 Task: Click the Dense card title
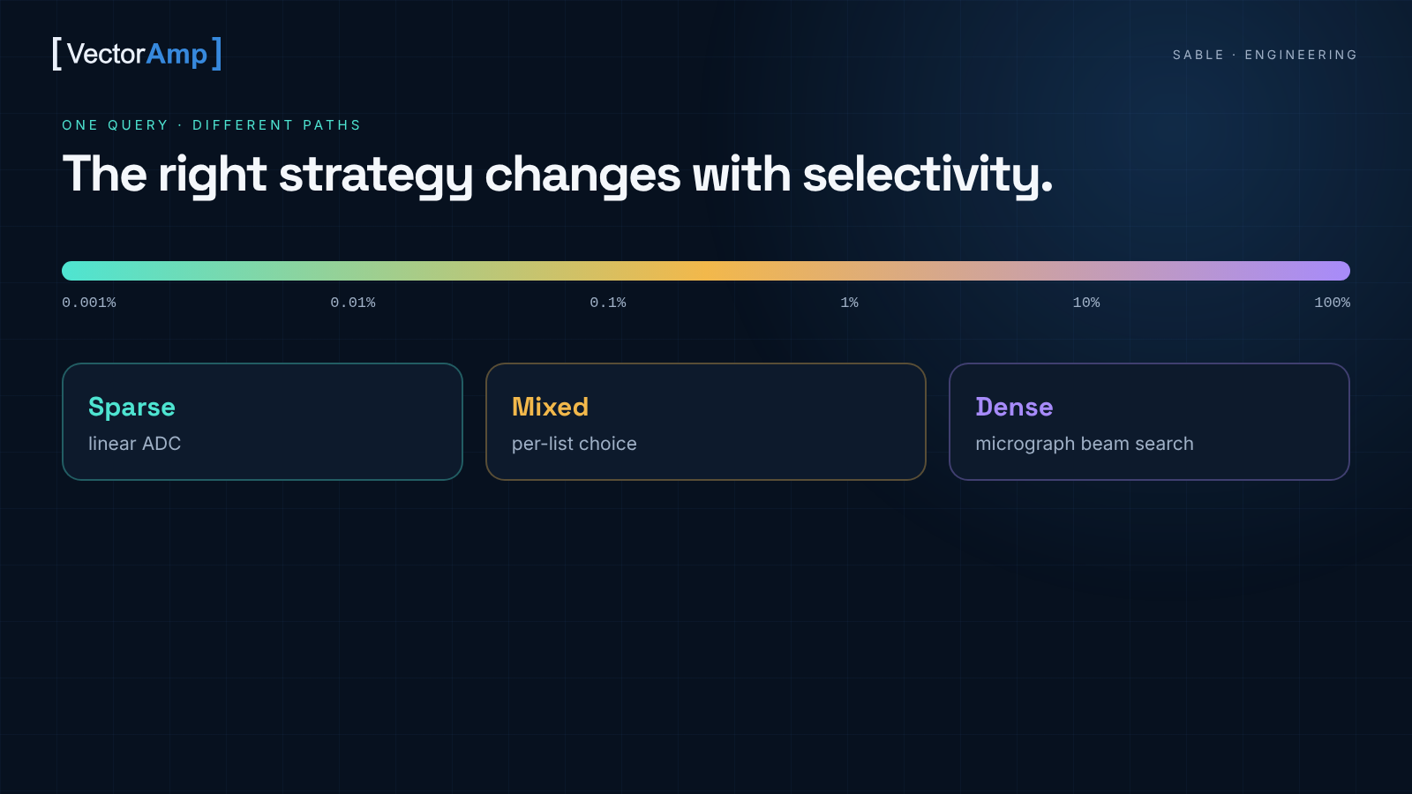coord(1014,407)
